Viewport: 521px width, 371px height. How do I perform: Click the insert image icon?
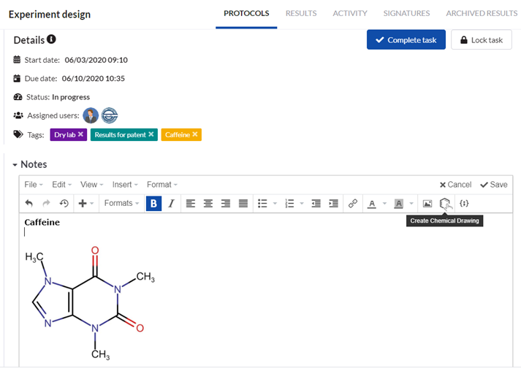click(427, 203)
